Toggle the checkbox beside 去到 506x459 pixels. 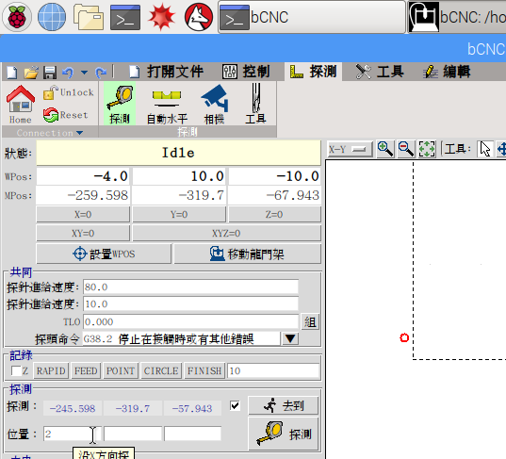[x=235, y=405]
